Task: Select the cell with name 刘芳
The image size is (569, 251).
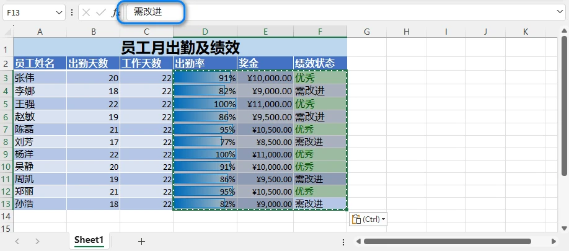Action: pos(40,141)
